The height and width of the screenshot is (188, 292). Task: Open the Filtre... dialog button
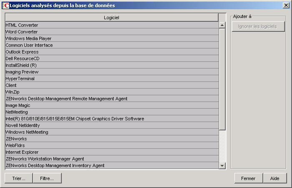tap(47, 178)
